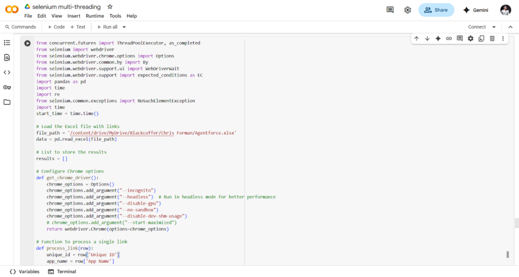The image size is (519, 277).
Task: Open the Files folder icon in sidebar
Action: click(7, 102)
